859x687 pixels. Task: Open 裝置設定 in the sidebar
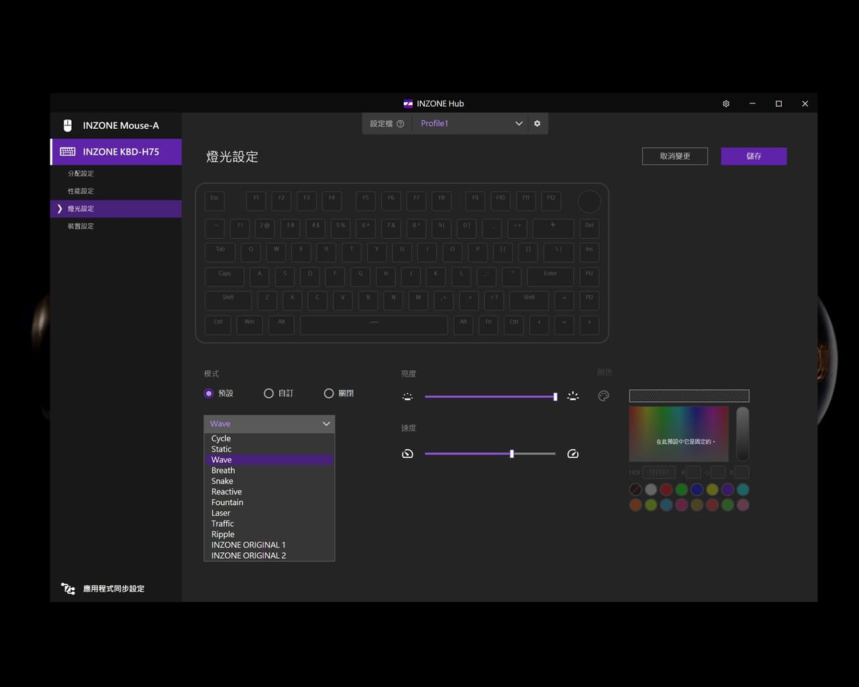point(115,226)
